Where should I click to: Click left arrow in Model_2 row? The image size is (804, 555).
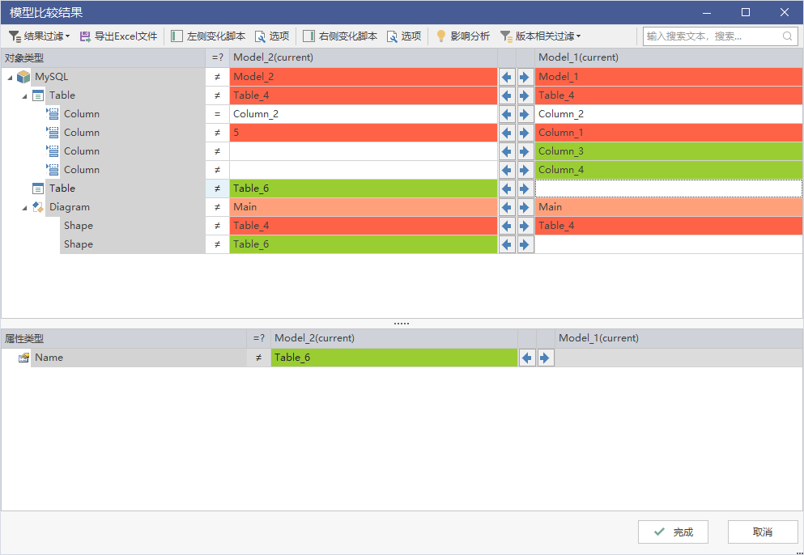click(x=507, y=77)
